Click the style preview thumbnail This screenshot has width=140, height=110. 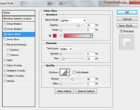point(127,42)
